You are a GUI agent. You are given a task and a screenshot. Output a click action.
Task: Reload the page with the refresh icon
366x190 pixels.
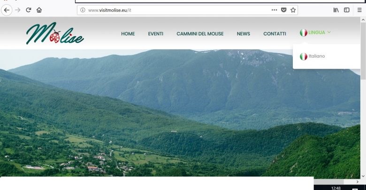point(29,10)
